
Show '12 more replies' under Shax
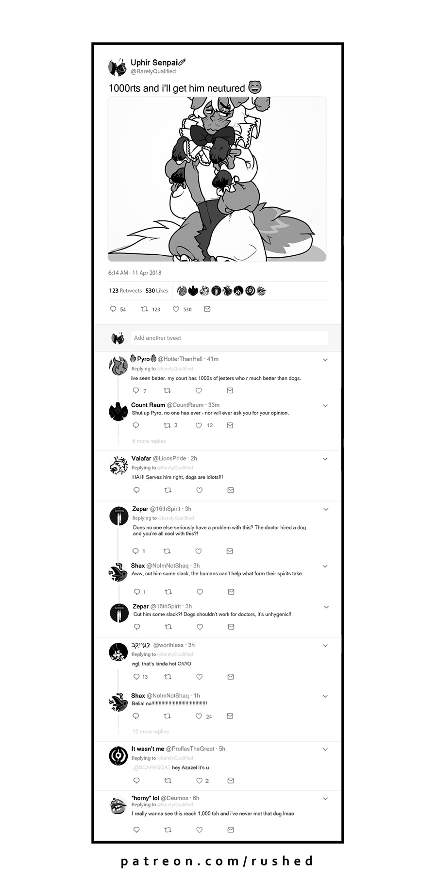click(151, 732)
